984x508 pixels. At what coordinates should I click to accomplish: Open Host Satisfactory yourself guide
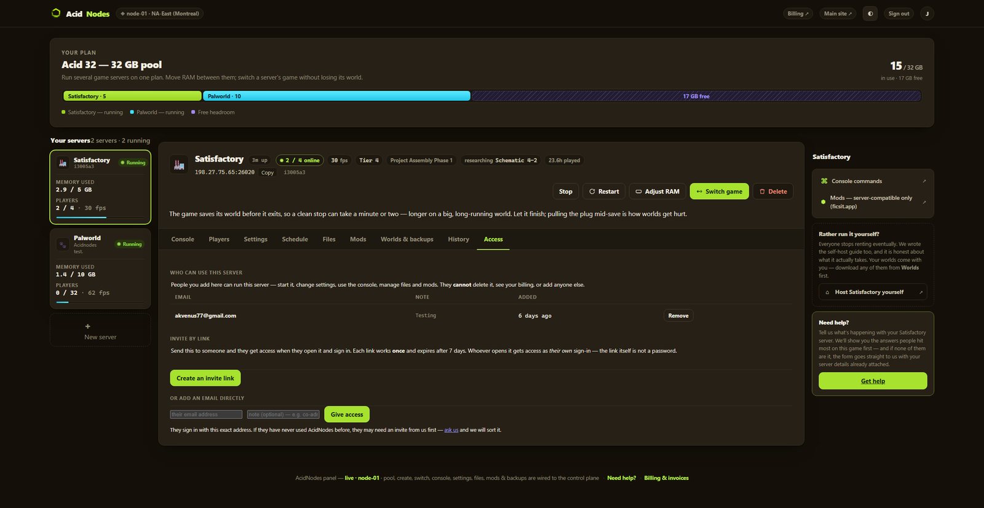point(873,292)
